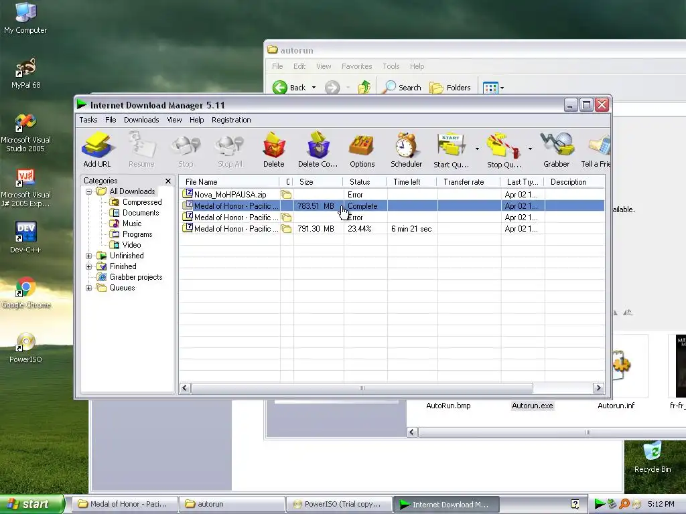Open the Scheduler clock icon
The image size is (686, 514).
tap(407, 150)
